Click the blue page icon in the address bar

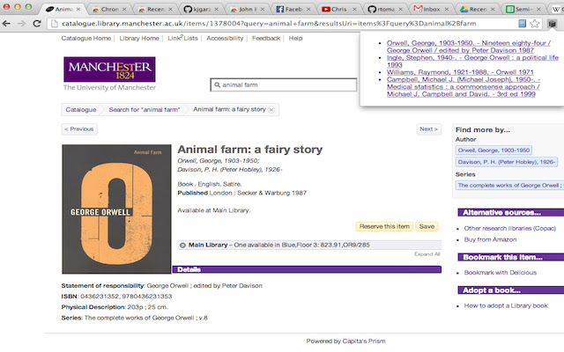click(522, 24)
